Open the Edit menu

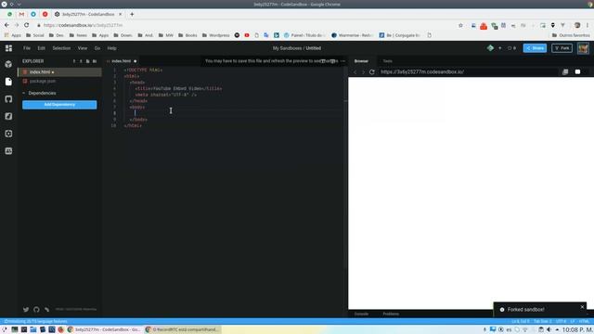(41, 48)
